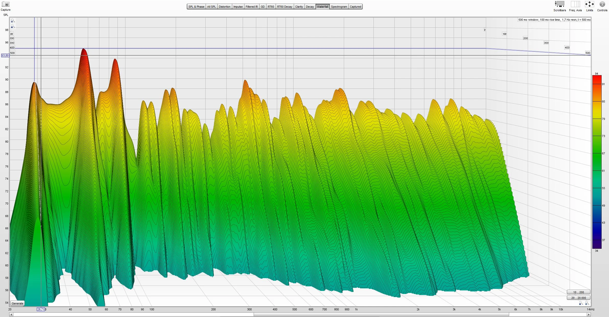
Task: Switch to the All SPL tab
Action: (x=211, y=7)
